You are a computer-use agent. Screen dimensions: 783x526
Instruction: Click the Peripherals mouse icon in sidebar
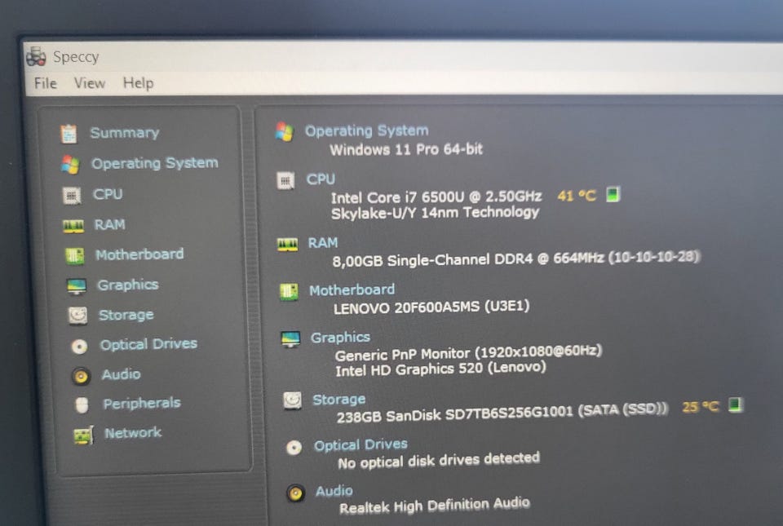click(82, 404)
